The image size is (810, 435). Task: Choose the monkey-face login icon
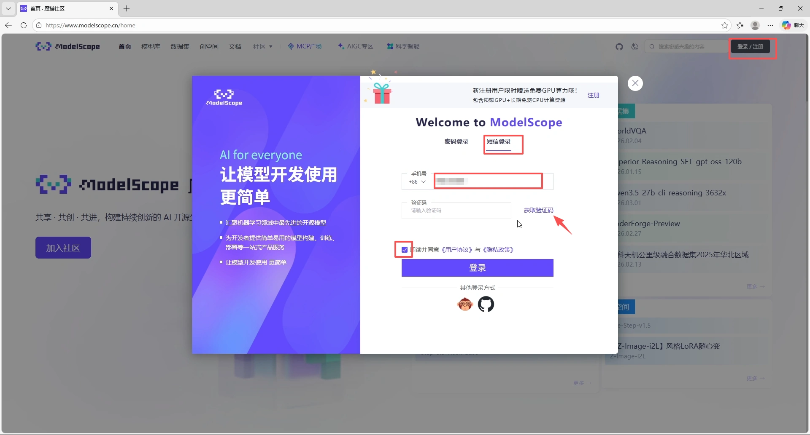pos(465,304)
